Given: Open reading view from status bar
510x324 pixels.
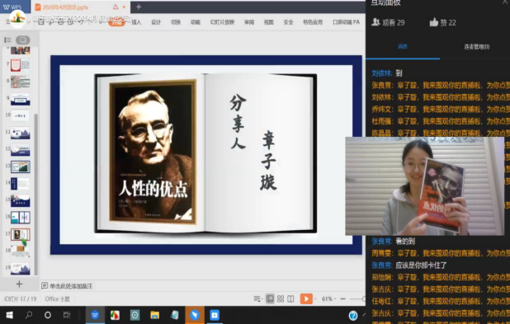Looking at the screenshot, I should [290, 298].
